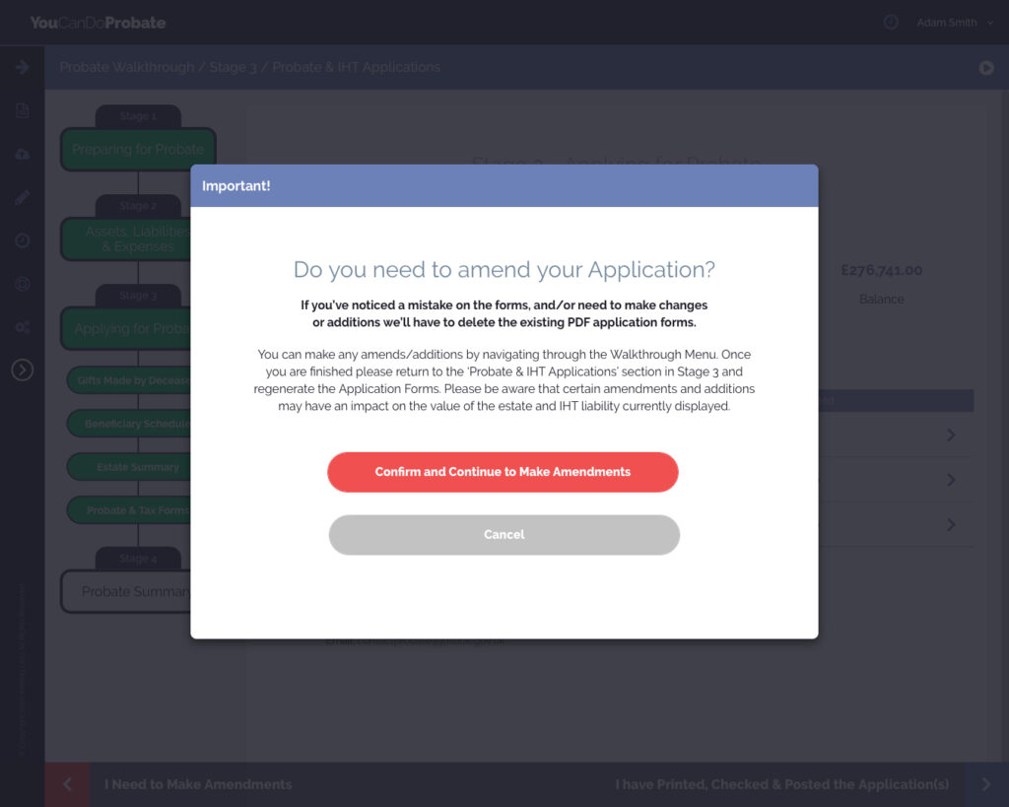Viewport: 1009px width, 807px height.
Task: Click I have Printed, Checked & Posted
Action: coord(782,784)
